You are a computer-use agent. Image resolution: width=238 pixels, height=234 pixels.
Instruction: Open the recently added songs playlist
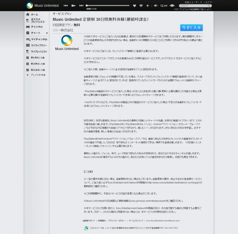coord(38,70)
